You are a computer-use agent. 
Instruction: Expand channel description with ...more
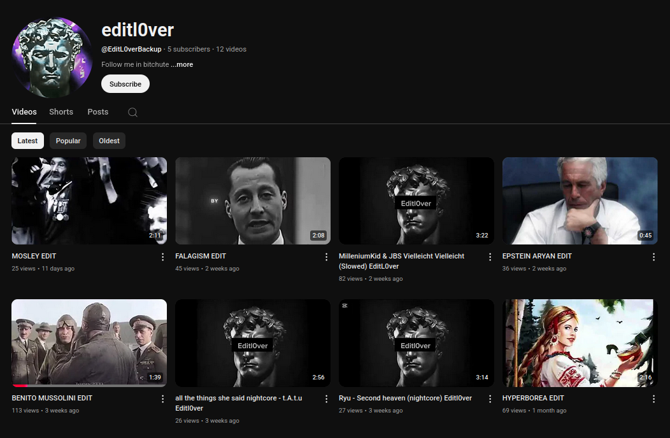pyautogui.click(x=182, y=64)
